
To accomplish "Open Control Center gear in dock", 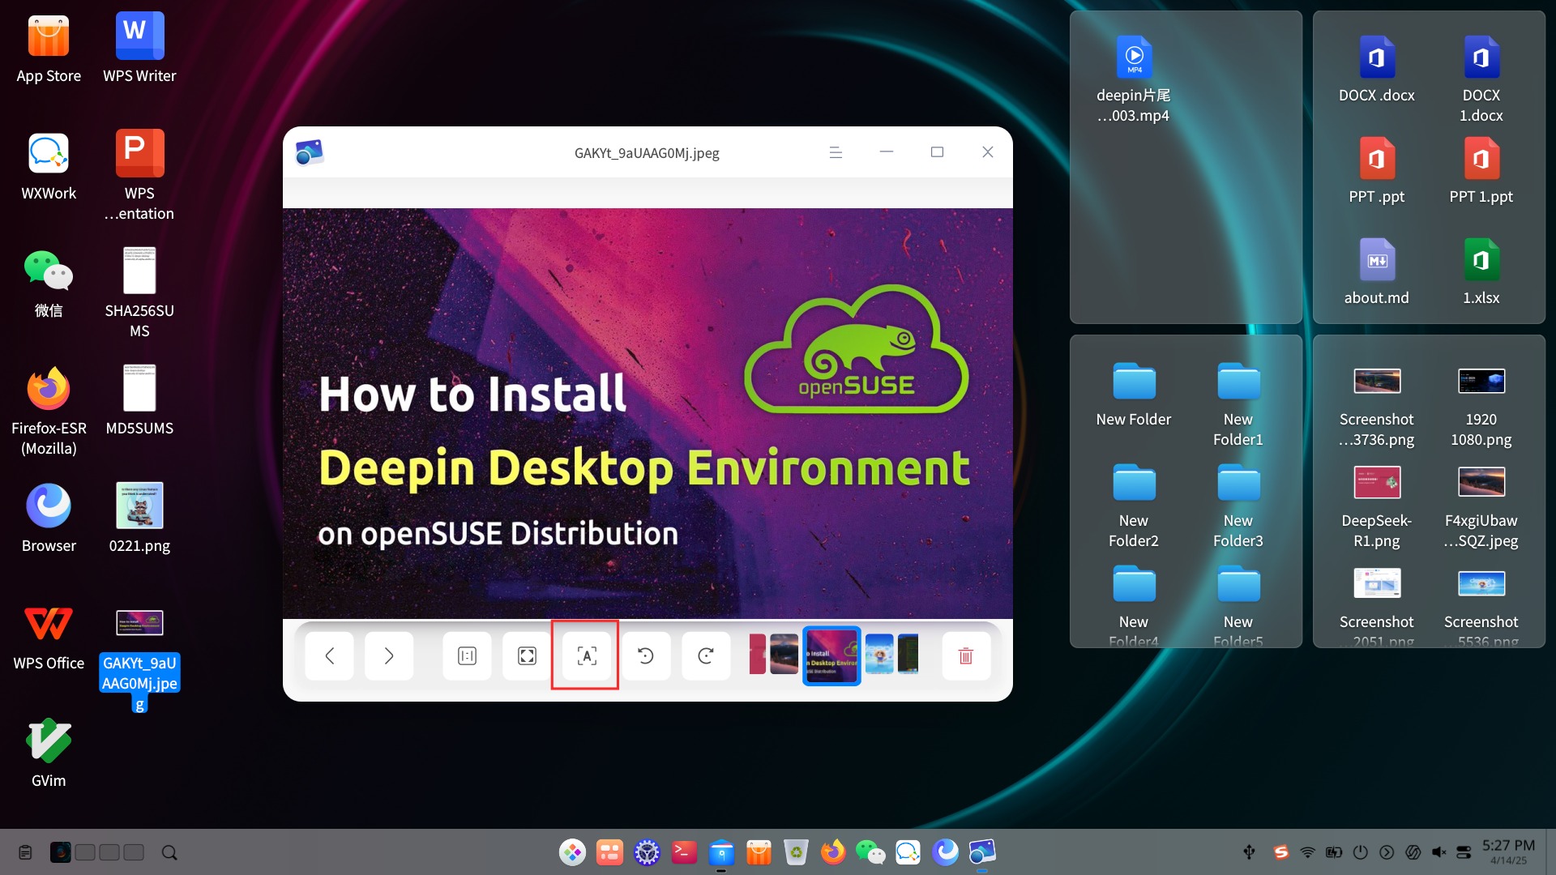I will point(647,852).
